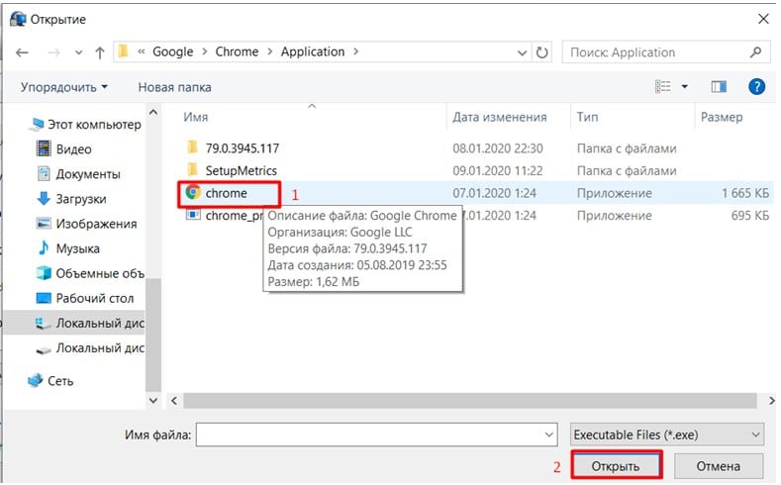
Task: Select the highlighted Локальный диск entry
Action: (74, 323)
